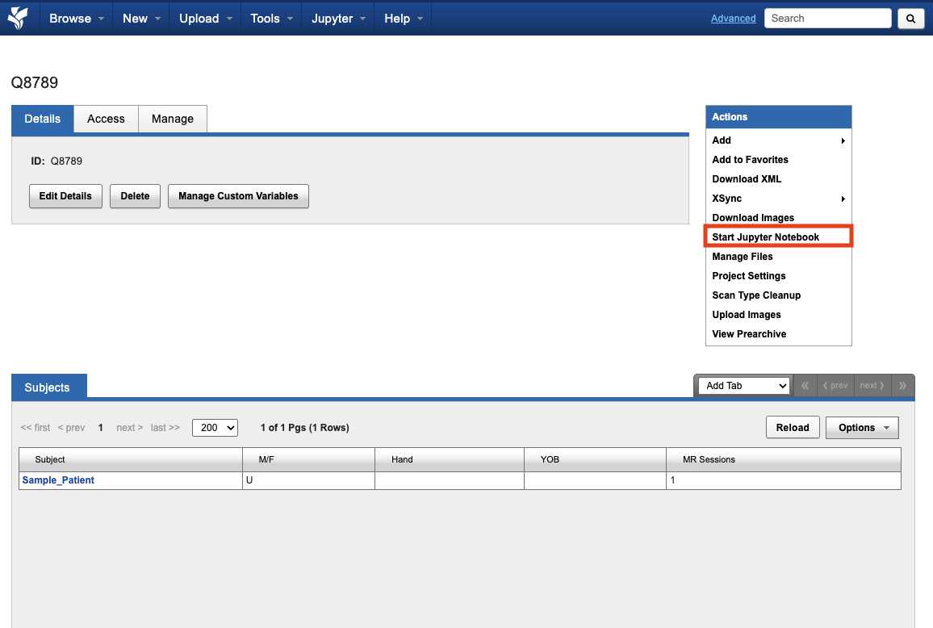Image resolution: width=933 pixels, height=628 pixels.
Task: Expand the Tools menu
Action: [271, 19]
